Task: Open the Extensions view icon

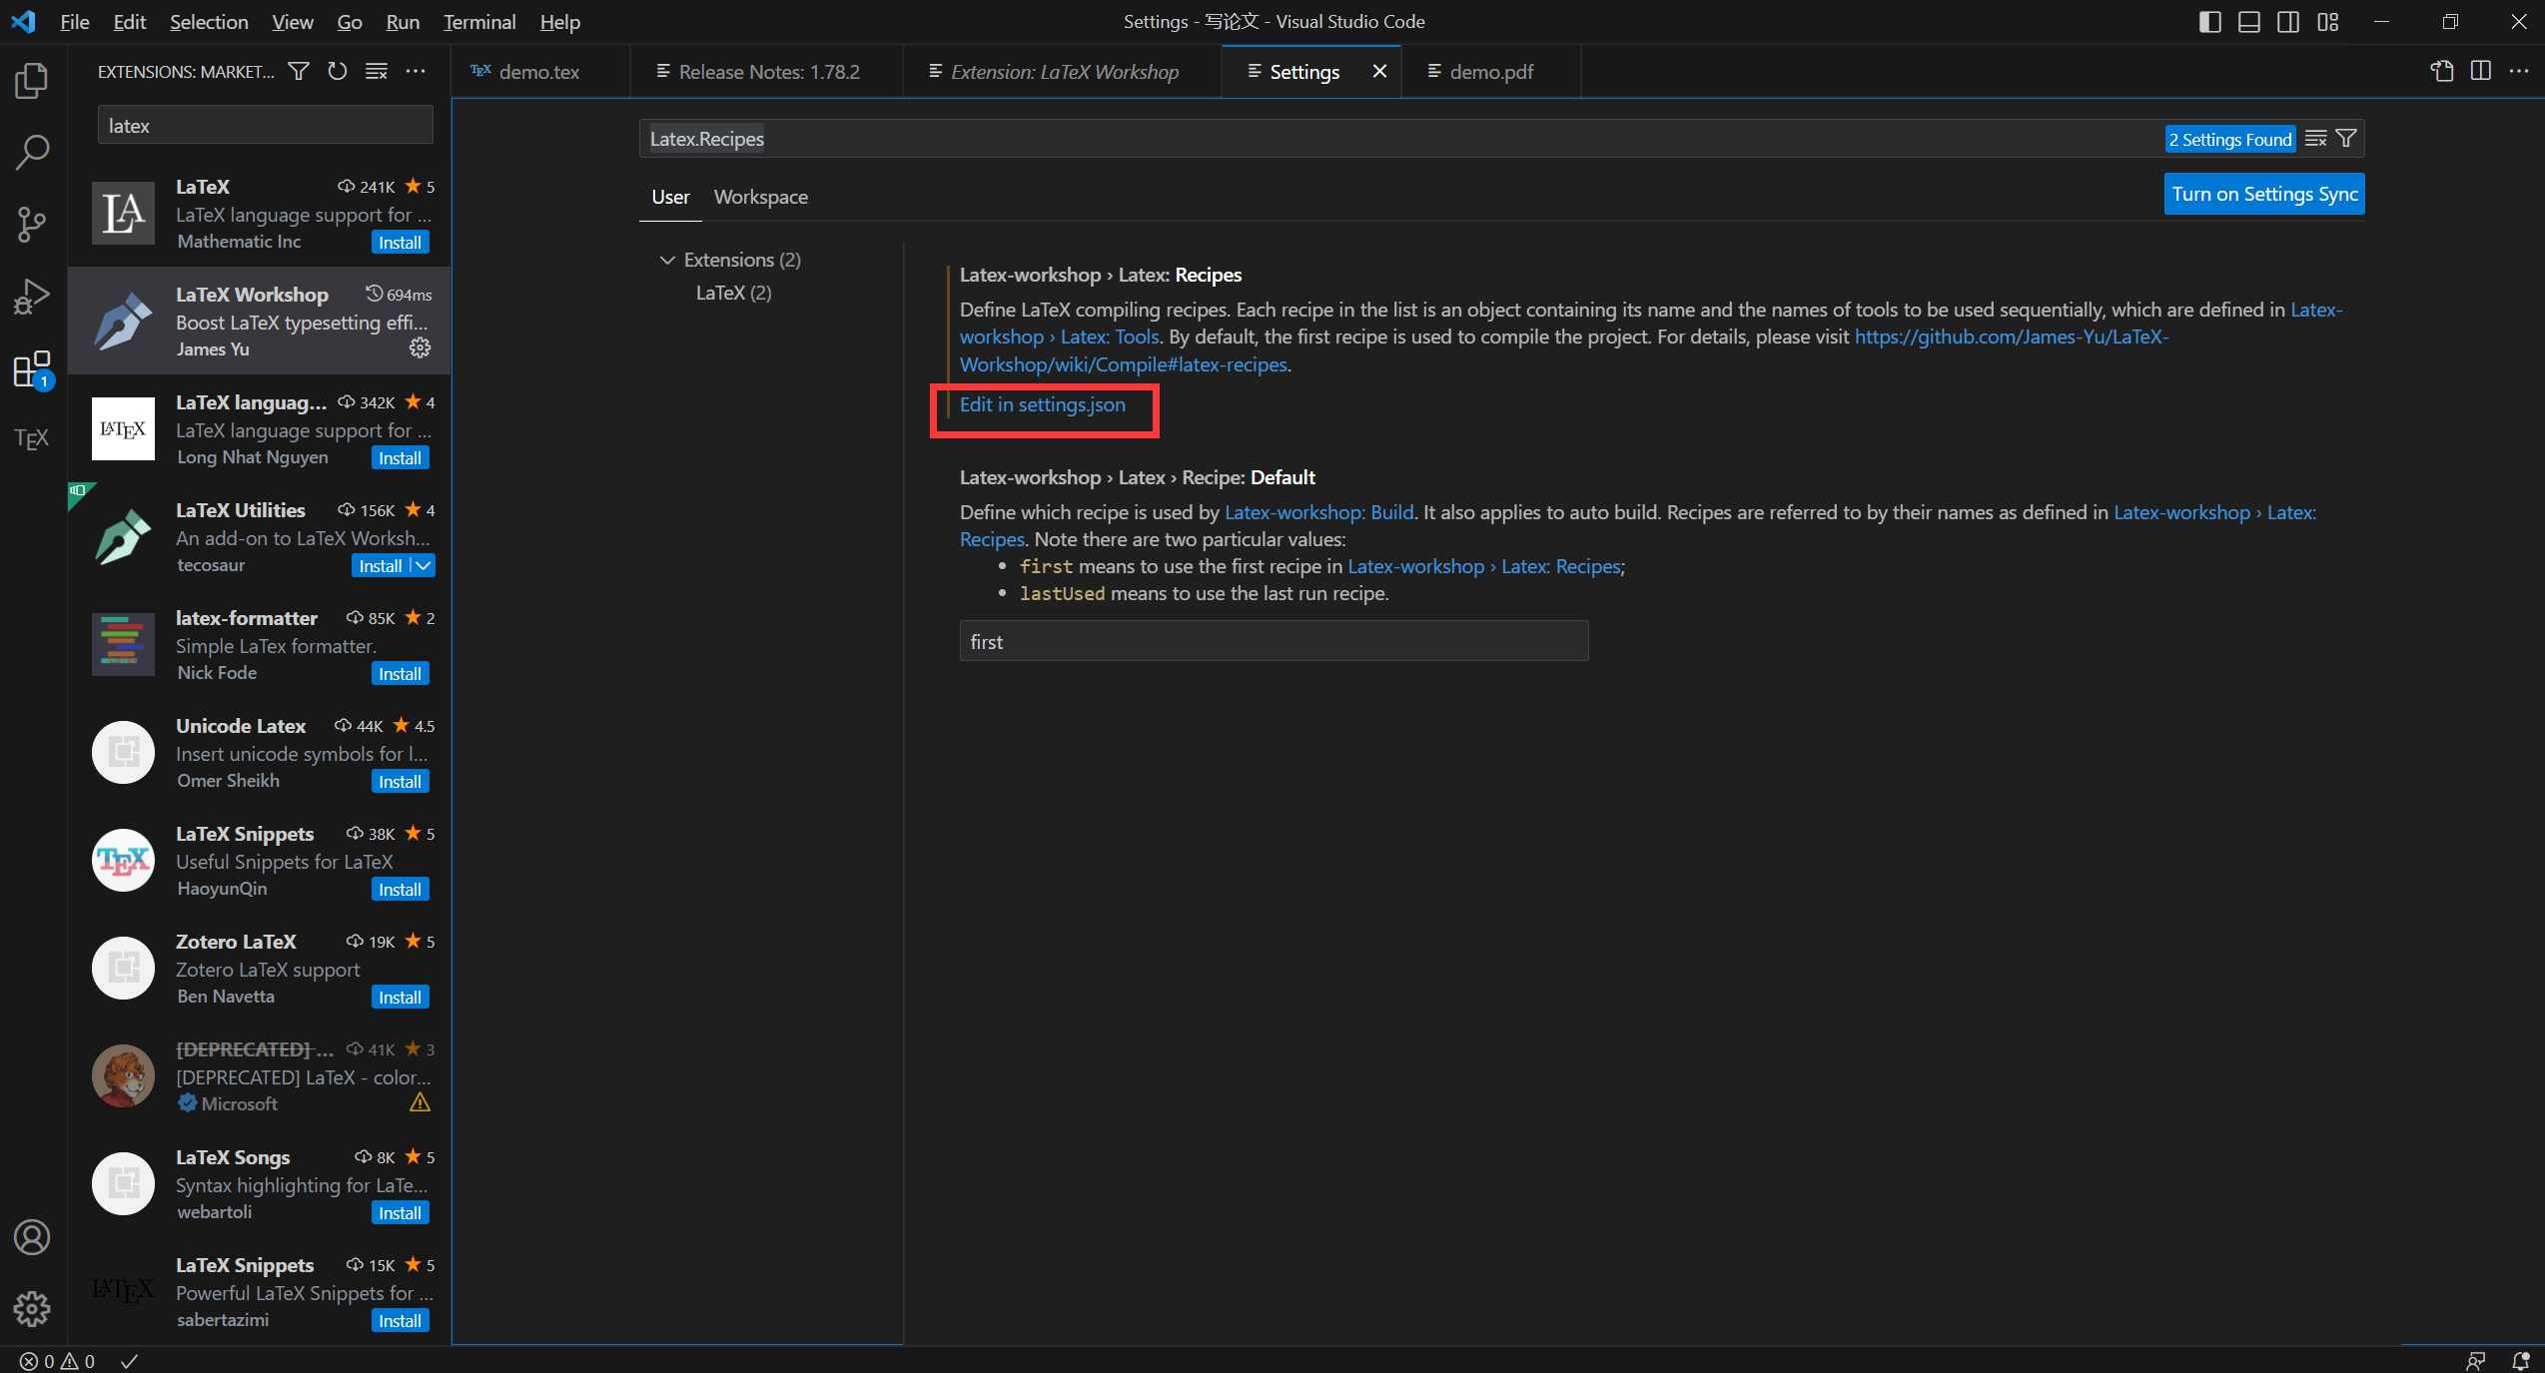Action: 32,368
